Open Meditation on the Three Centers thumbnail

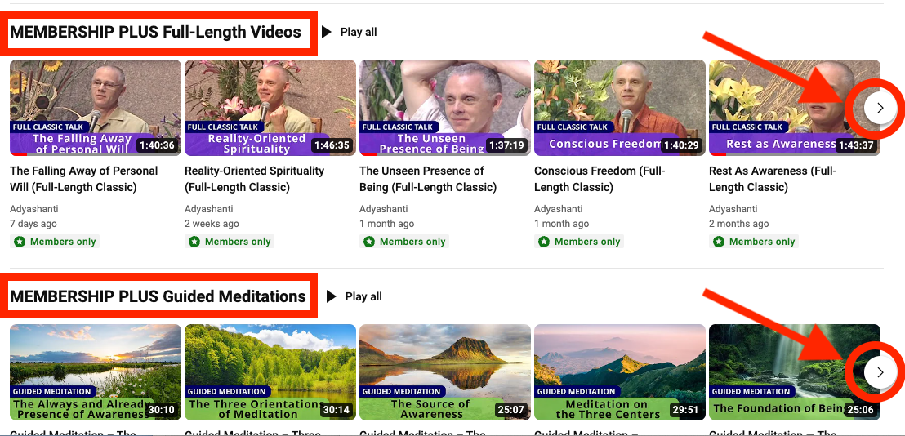(x=620, y=372)
